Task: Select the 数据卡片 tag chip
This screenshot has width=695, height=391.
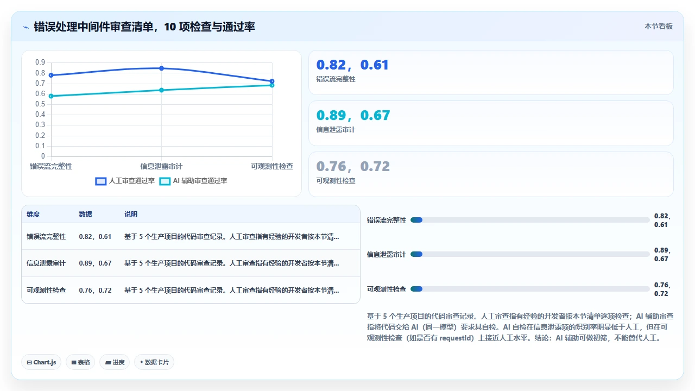Action: [x=154, y=362]
